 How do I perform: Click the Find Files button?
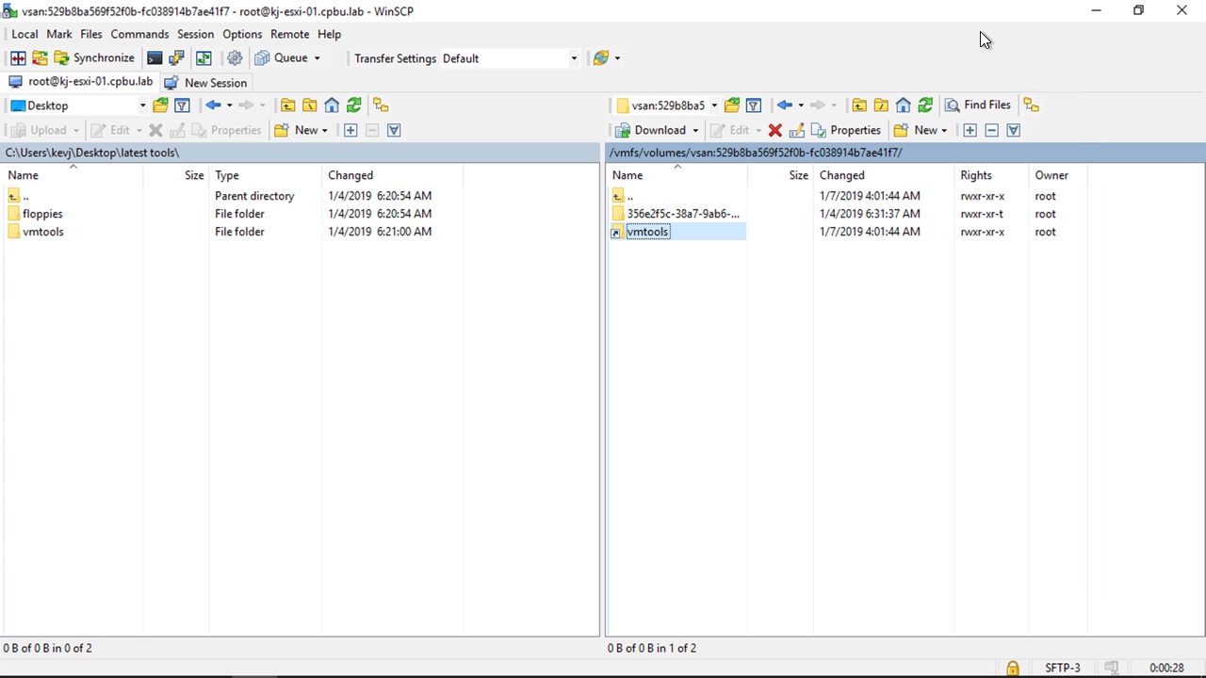pyautogui.click(x=977, y=105)
